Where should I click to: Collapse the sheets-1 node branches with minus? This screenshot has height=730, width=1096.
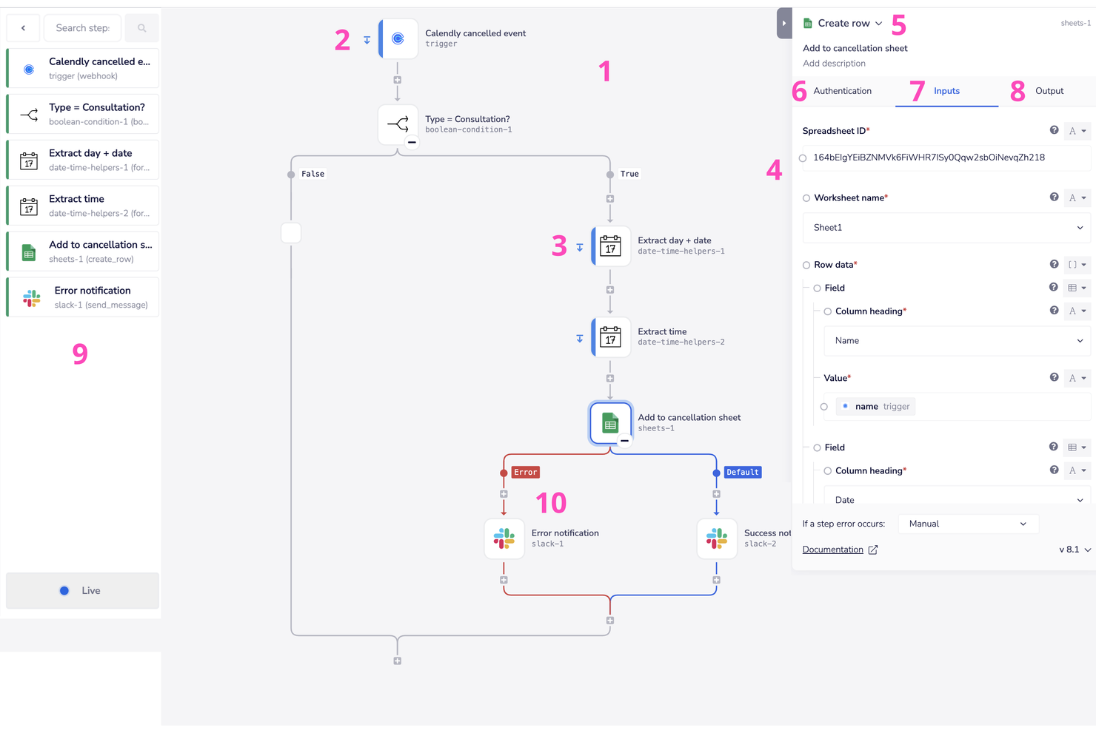(624, 441)
